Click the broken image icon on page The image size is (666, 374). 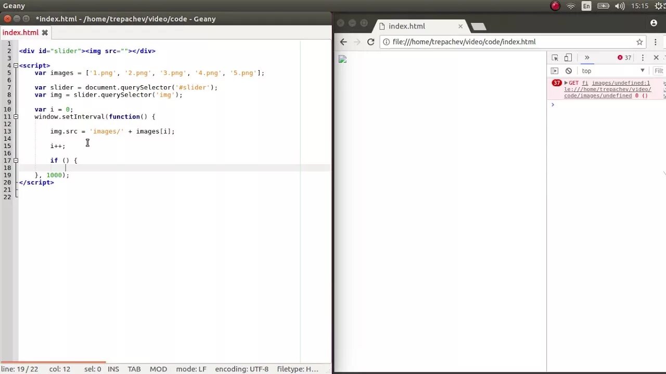(342, 59)
